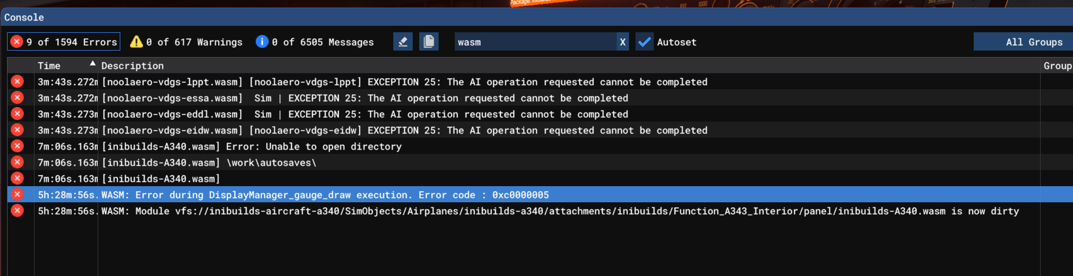
Task: Select the noolaero-vdgs-eddl.wasm exception row
Action: point(365,114)
